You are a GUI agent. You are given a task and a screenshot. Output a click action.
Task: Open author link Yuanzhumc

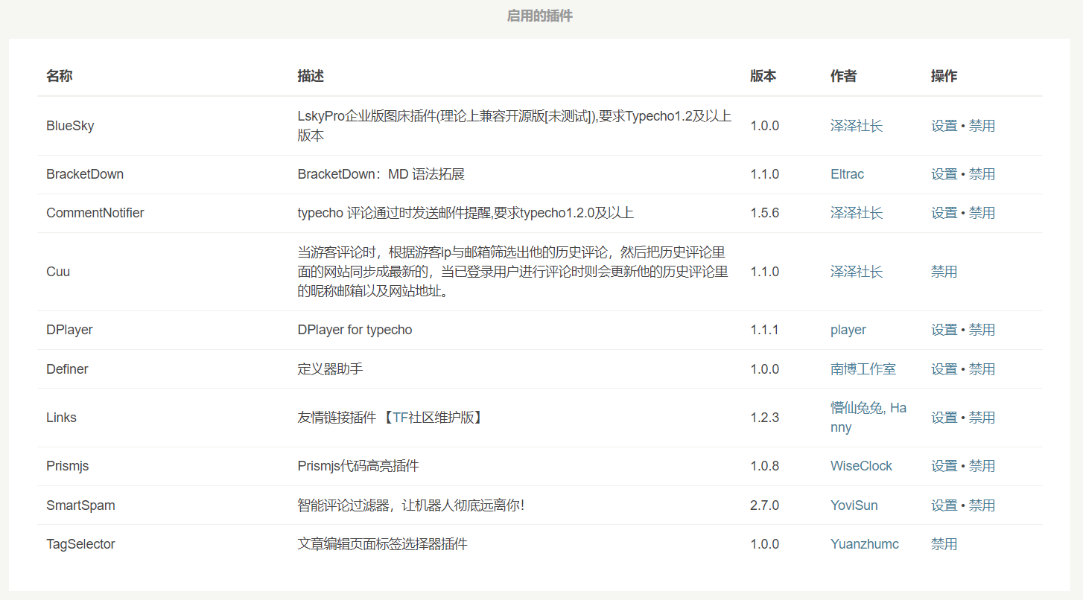tap(865, 544)
